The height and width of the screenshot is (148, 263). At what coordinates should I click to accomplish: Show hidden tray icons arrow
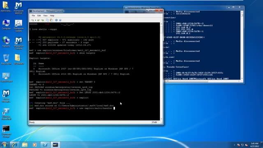(x=234, y=145)
